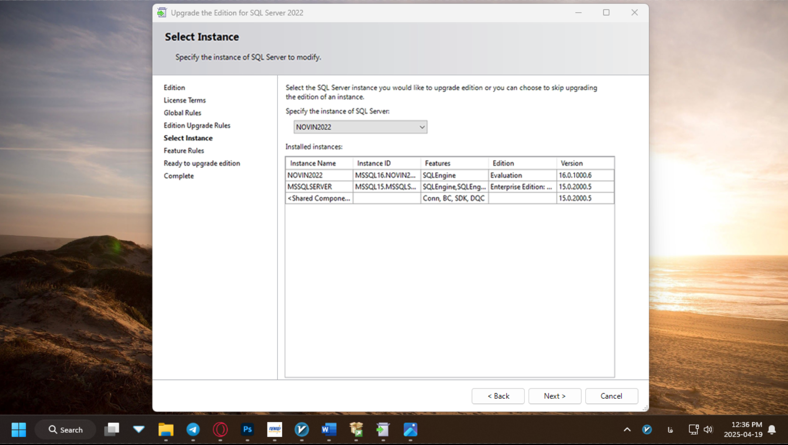
Task: Click the Instance Name column header
Action: click(x=319, y=163)
